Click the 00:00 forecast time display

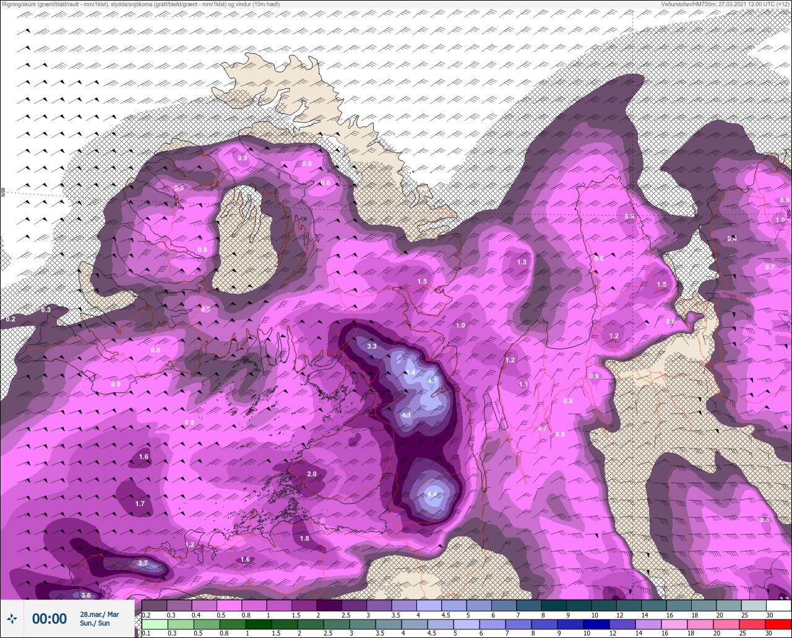coord(49,618)
